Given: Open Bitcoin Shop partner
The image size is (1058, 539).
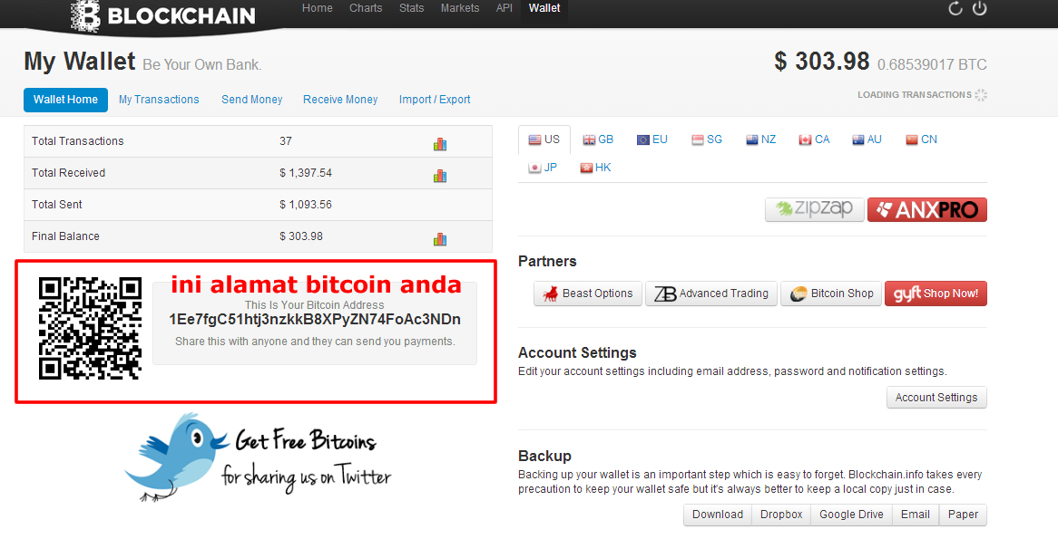Looking at the screenshot, I should pyautogui.click(x=831, y=294).
